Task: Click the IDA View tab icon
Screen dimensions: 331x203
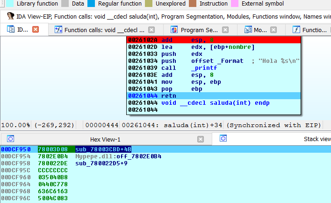Action: tap(11, 30)
